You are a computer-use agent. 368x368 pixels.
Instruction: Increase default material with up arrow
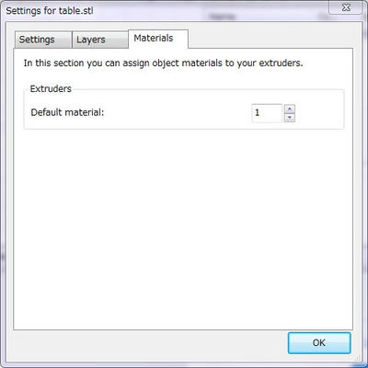[290, 109]
